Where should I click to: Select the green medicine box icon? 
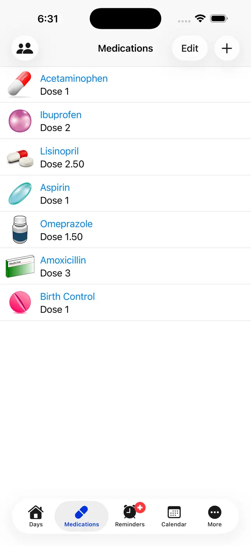coord(20,266)
